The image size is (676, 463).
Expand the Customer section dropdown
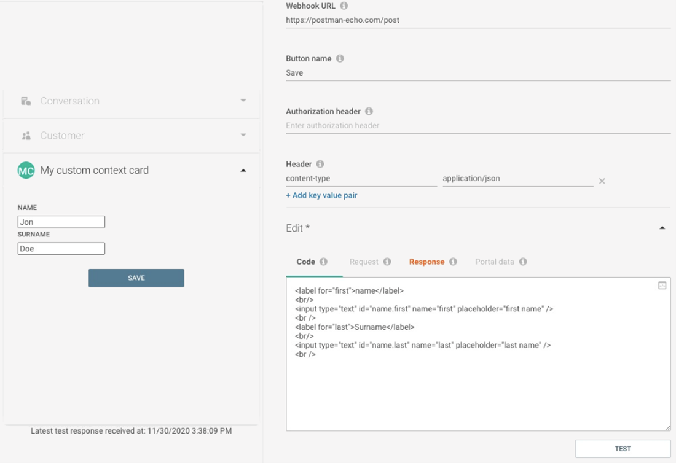(243, 135)
